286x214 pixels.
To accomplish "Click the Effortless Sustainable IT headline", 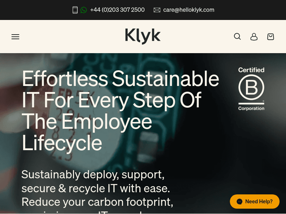I will (120, 111).
